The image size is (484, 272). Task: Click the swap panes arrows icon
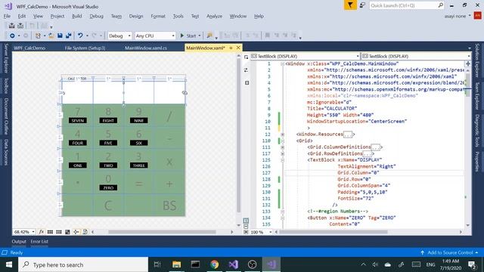246,70
